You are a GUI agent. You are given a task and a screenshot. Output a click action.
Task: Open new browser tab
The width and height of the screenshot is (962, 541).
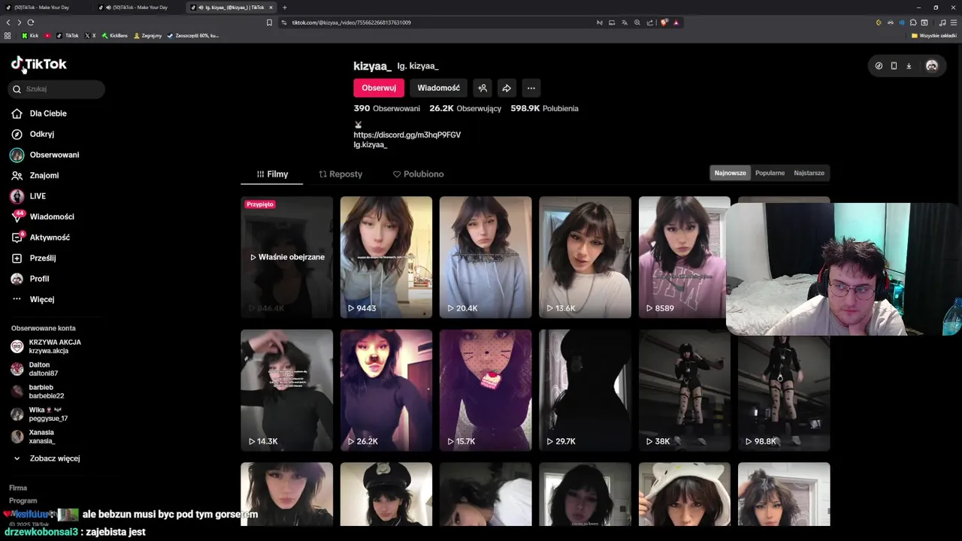coord(284,8)
